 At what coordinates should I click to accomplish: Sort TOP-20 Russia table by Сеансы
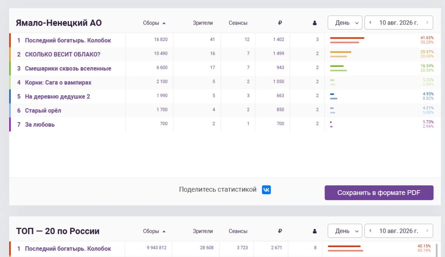(238, 231)
